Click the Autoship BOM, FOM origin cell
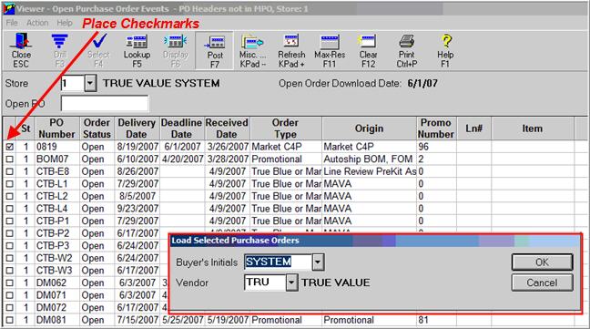Image resolution: width=590 pixels, height=329 pixels. pos(369,159)
